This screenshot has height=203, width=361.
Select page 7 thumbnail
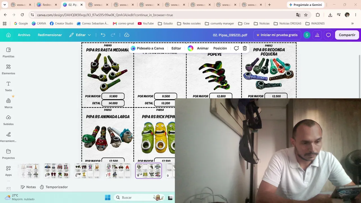[x=118, y=171]
